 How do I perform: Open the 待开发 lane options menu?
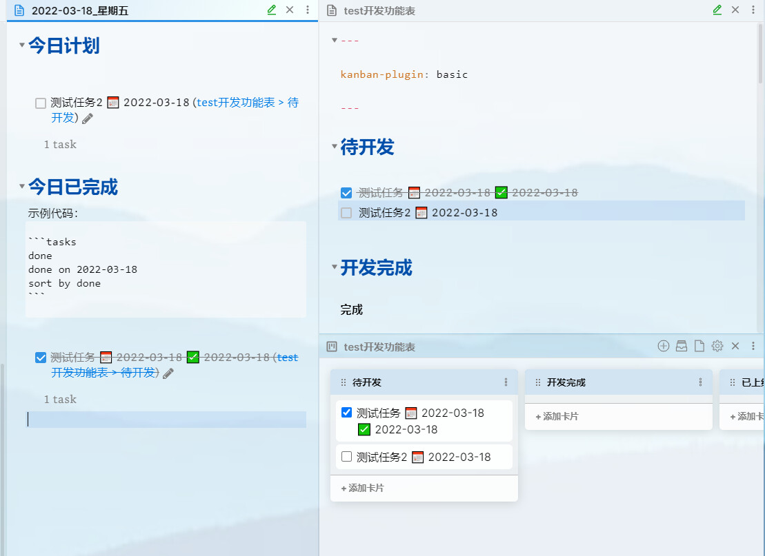(506, 382)
